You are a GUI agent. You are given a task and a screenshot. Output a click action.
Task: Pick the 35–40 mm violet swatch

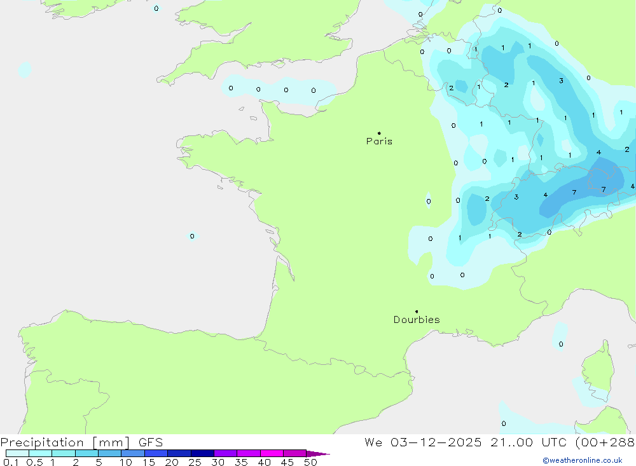tap(249, 453)
